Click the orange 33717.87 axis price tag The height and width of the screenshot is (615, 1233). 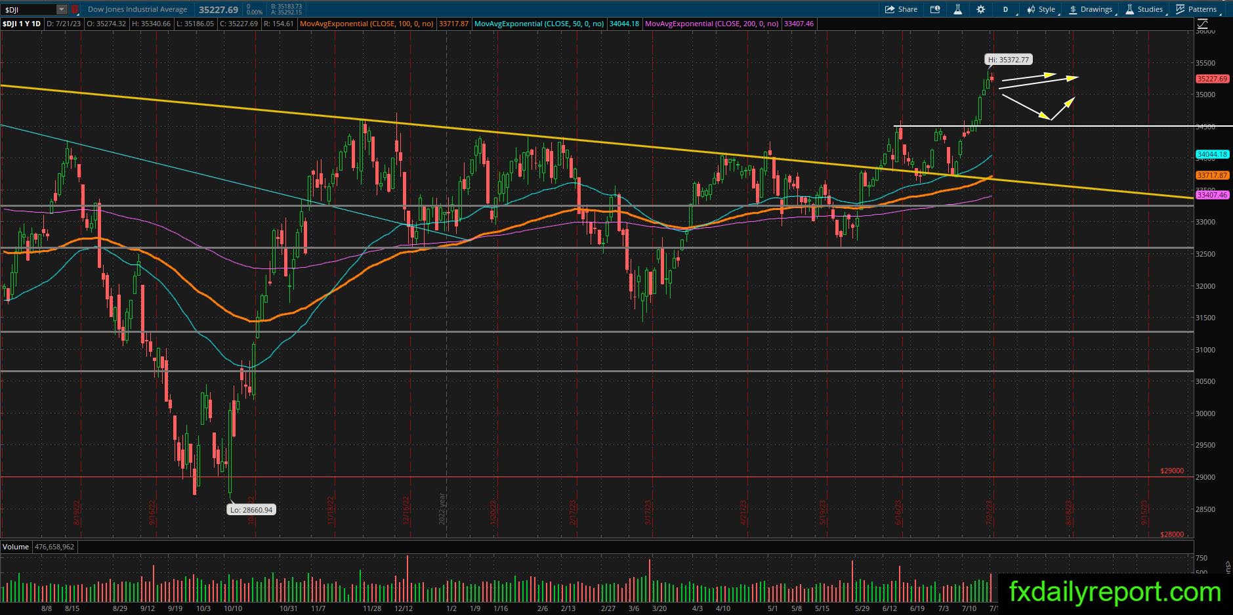click(x=1211, y=175)
